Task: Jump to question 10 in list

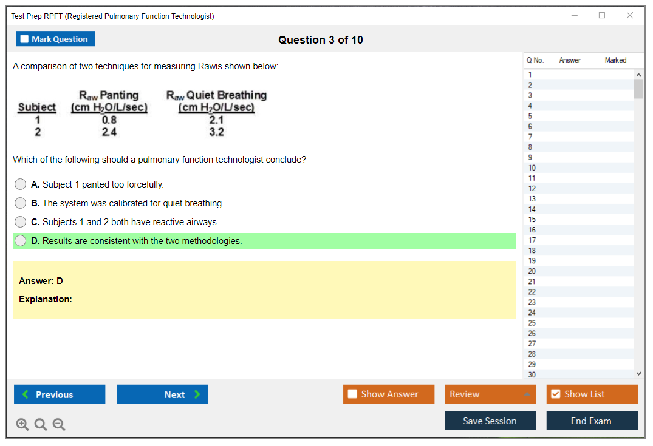Action: pos(532,168)
